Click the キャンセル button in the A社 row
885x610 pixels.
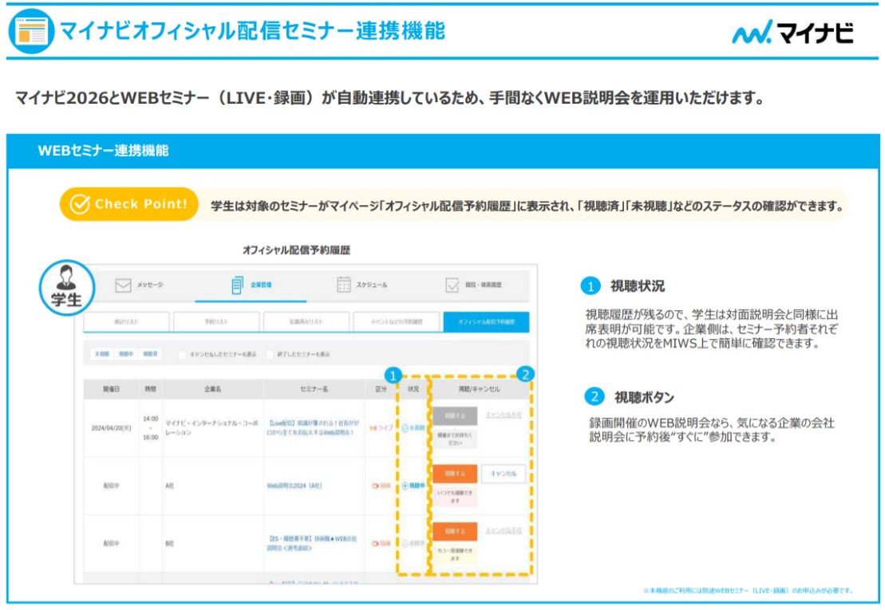pyautogui.click(x=504, y=474)
